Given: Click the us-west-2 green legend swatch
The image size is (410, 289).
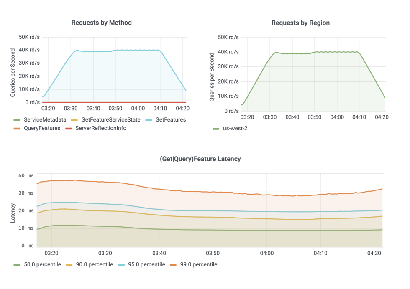Looking at the screenshot, I should 216,129.
